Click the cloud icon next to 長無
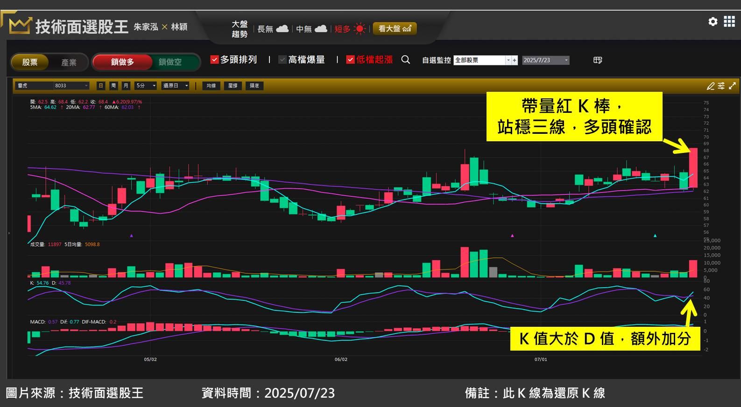 coord(282,29)
